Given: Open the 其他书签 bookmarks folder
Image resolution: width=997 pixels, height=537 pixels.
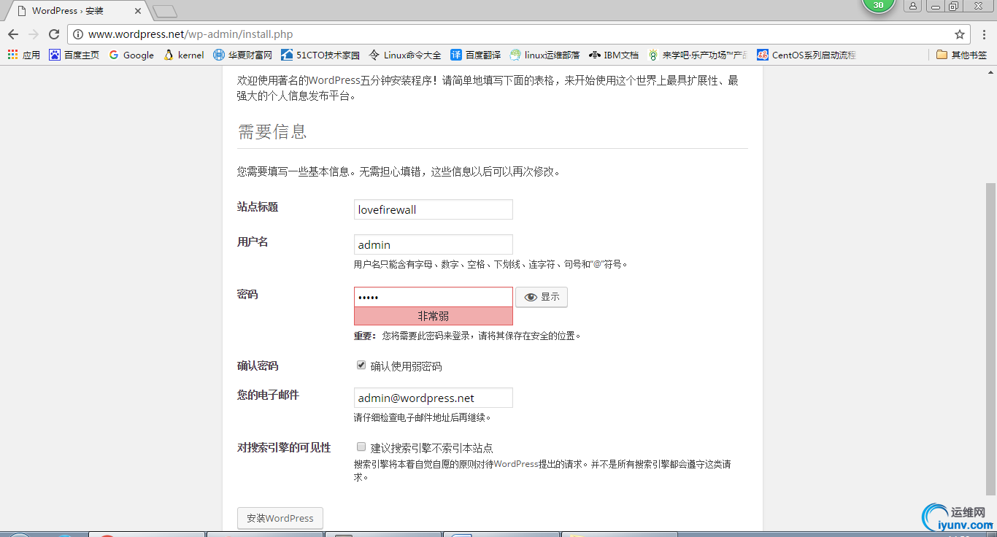Looking at the screenshot, I should point(961,55).
